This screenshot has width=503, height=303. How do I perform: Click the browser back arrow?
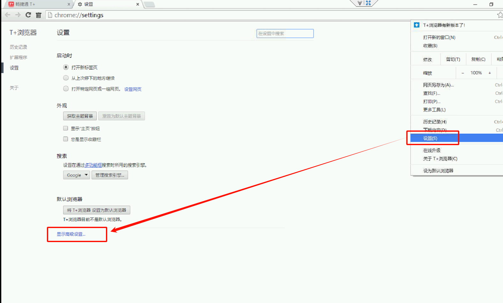pyautogui.click(x=8, y=15)
